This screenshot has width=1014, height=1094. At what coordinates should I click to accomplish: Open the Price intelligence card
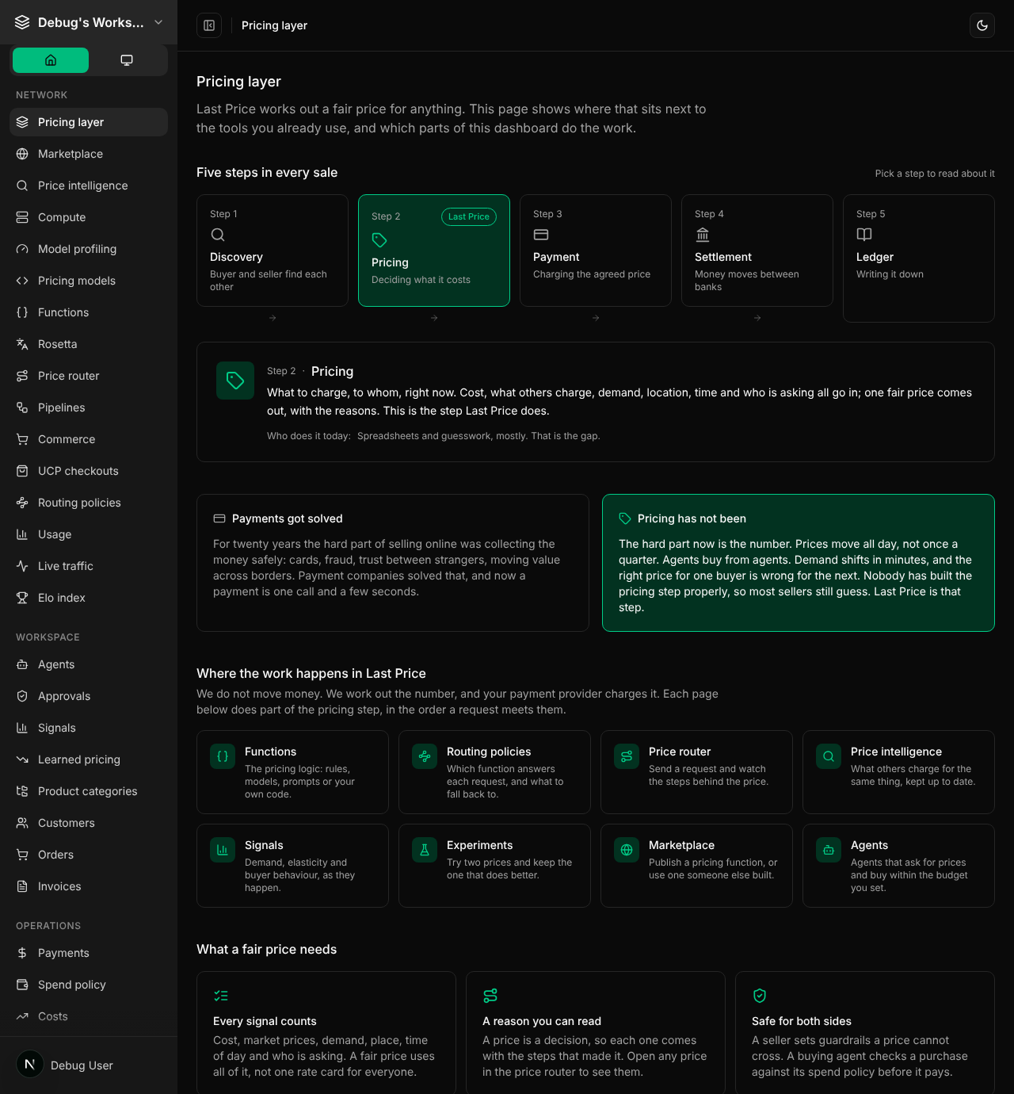click(x=898, y=772)
